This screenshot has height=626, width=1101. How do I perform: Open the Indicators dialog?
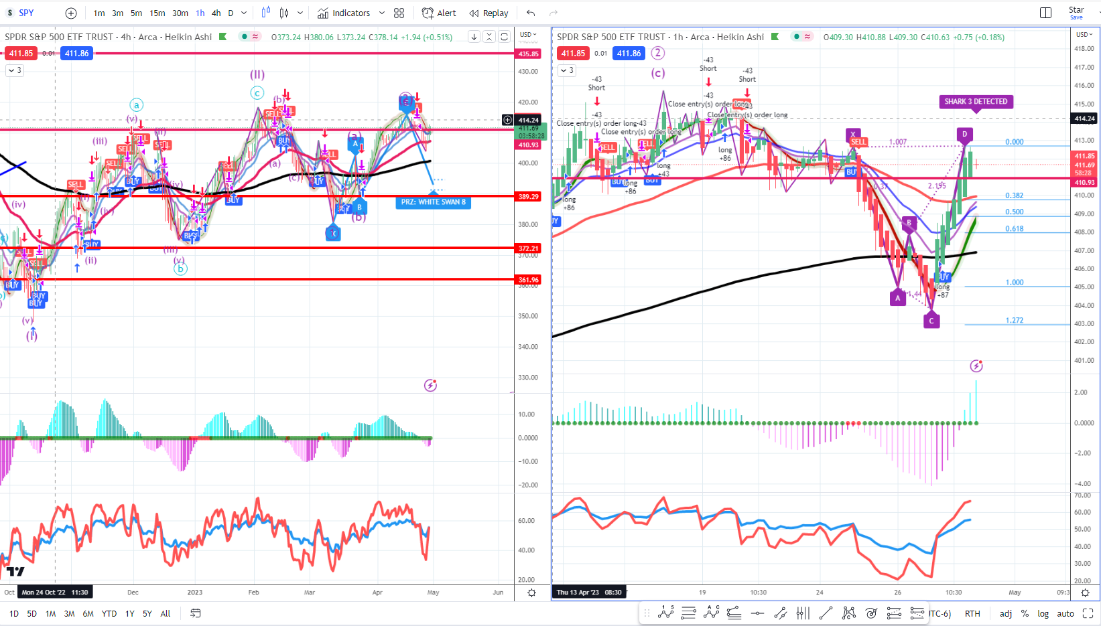(344, 13)
